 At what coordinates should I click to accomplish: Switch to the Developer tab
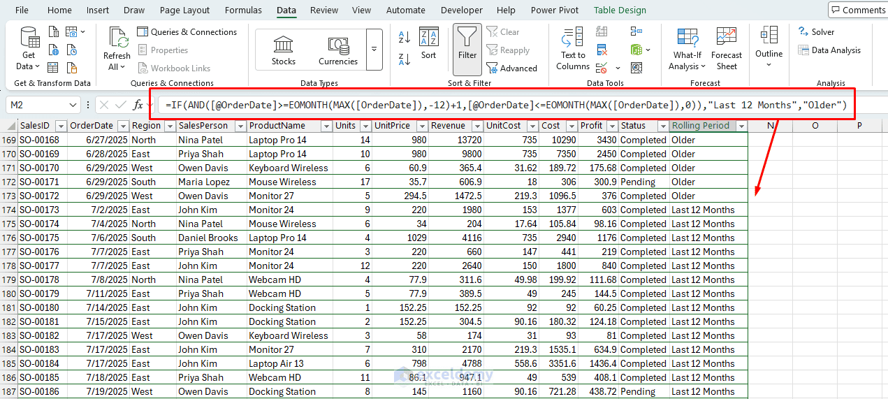[461, 10]
